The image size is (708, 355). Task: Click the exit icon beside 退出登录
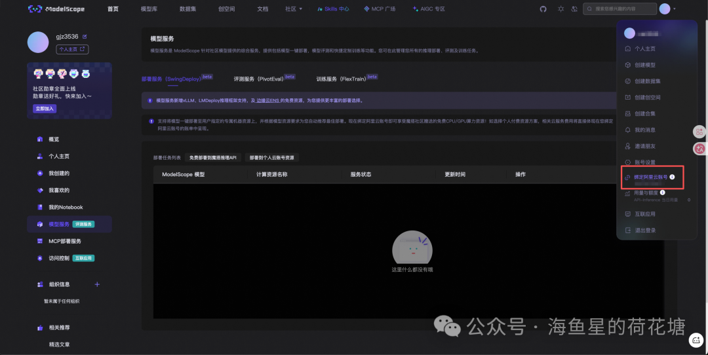[x=627, y=230]
